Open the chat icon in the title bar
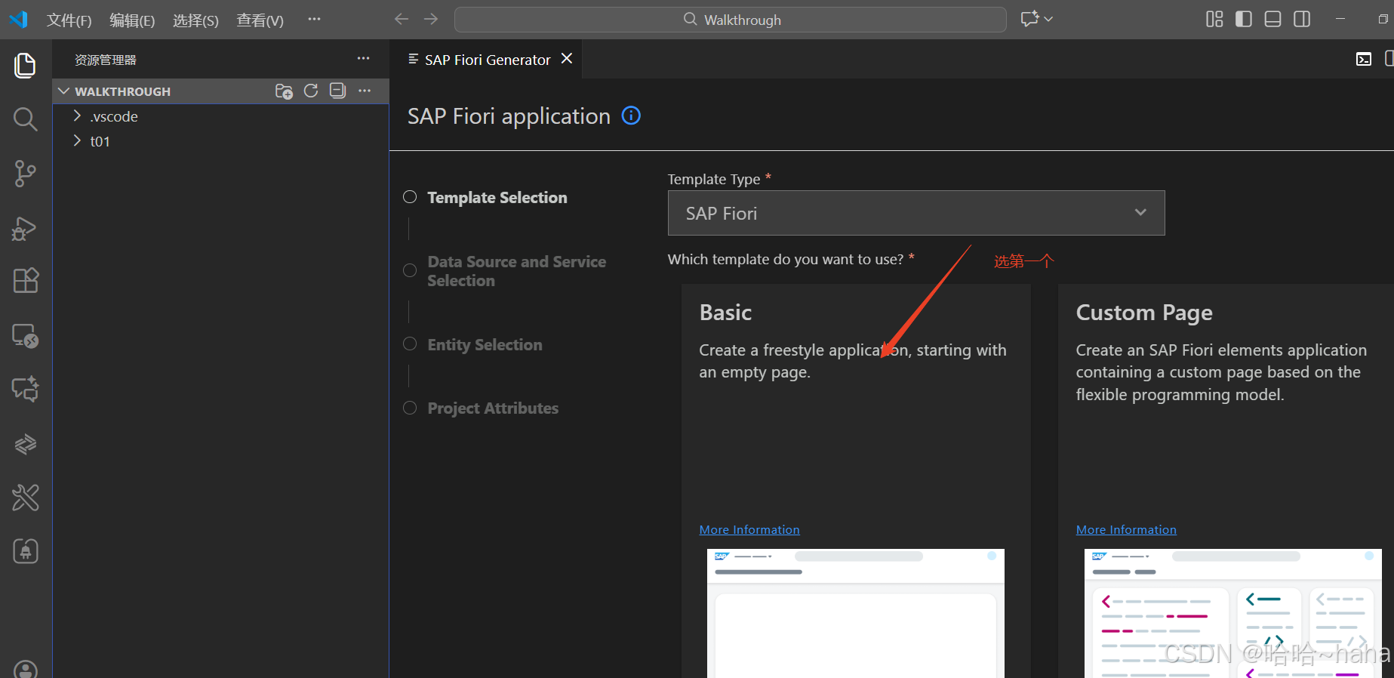The width and height of the screenshot is (1394, 678). click(x=1029, y=20)
